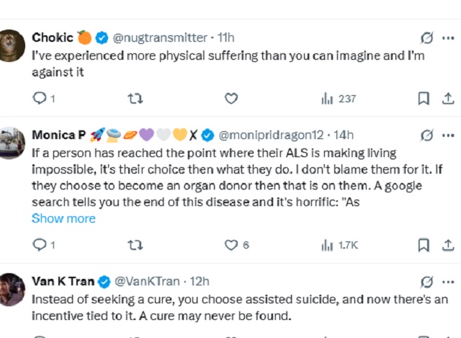This screenshot has height=338, width=461.
Task: Click Monica P's profile avatar
Action: [12, 143]
